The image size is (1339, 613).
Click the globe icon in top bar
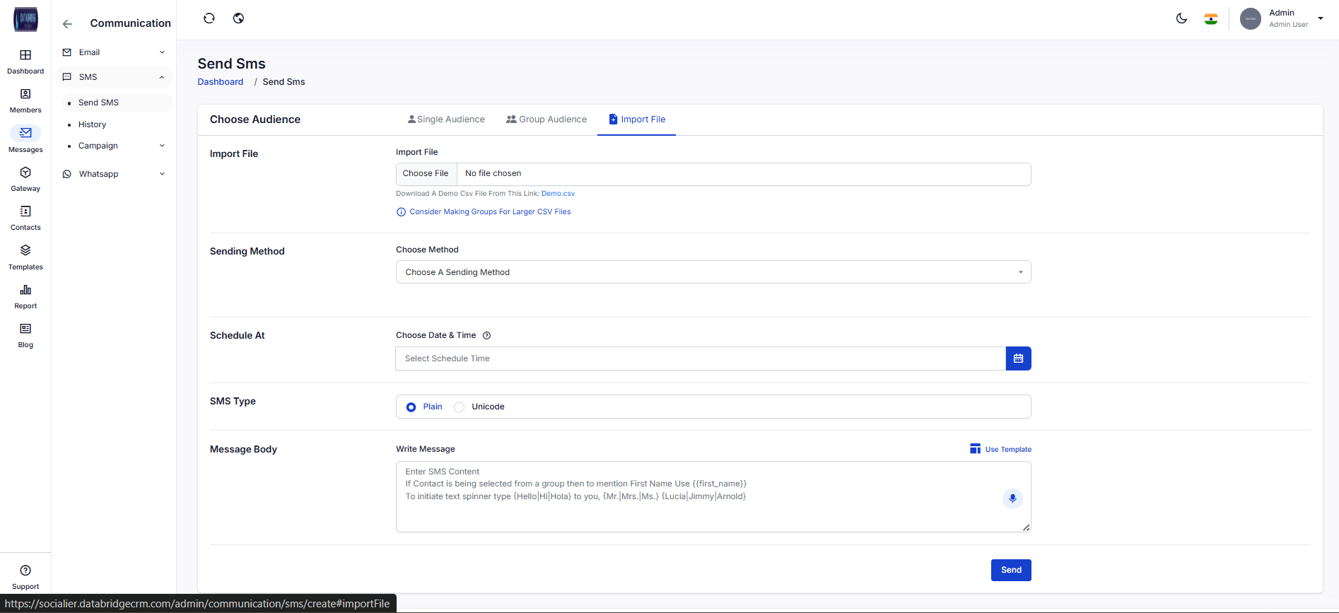pos(239,18)
